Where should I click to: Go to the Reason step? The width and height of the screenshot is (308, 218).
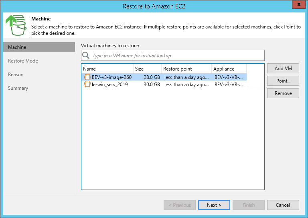point(16,75)
